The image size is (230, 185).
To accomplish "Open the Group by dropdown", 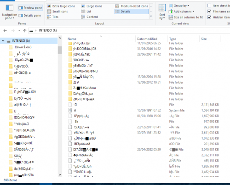I will 179,6.
